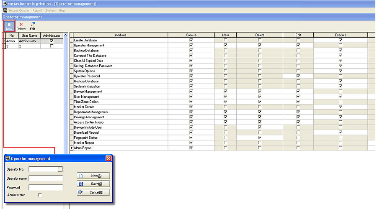The width and height of the screenshot is (377, 209).
Task: Open Operator No. browse ellipsis button
Action: click(x=60, y=169)
